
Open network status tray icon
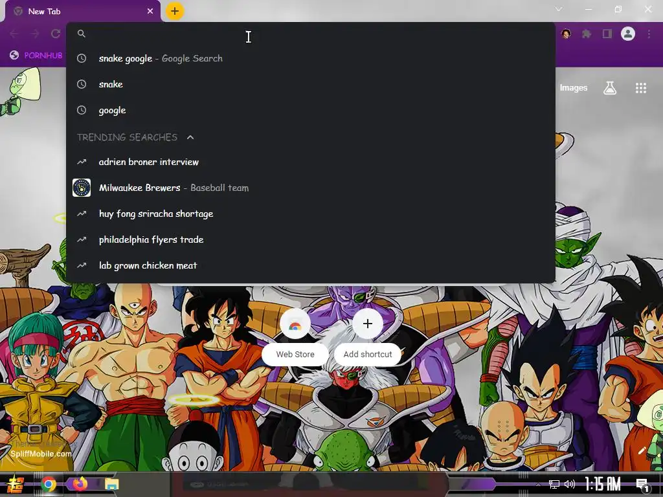pos(554,484)
